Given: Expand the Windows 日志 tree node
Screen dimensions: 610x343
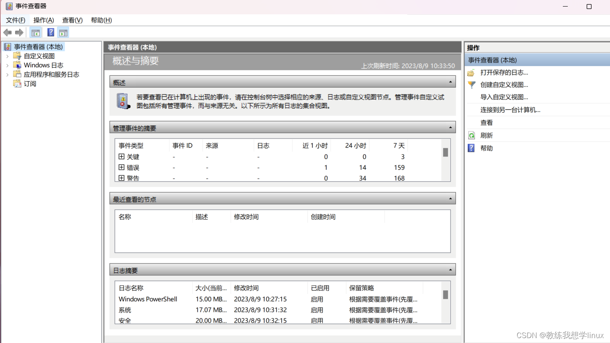Looking at the screenshot, I should [7, 65].
